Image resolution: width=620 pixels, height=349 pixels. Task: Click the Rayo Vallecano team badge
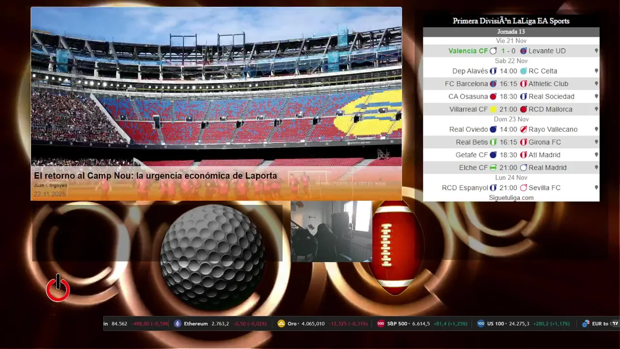coord(524,129)
